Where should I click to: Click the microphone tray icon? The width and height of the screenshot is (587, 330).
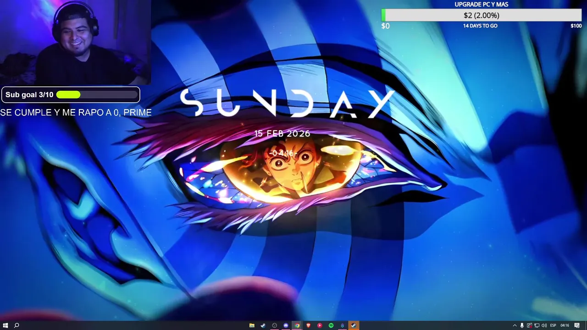(522, 325)
